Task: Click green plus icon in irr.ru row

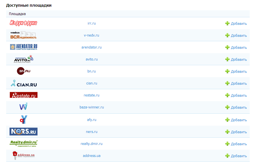Action: point(227,23)
